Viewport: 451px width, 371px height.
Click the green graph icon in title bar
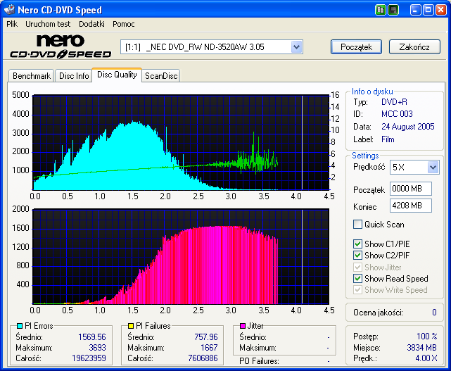(381, 10)
